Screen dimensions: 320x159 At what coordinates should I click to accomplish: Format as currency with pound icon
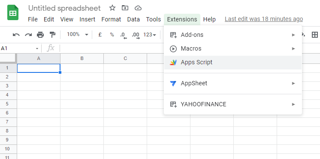100,35
